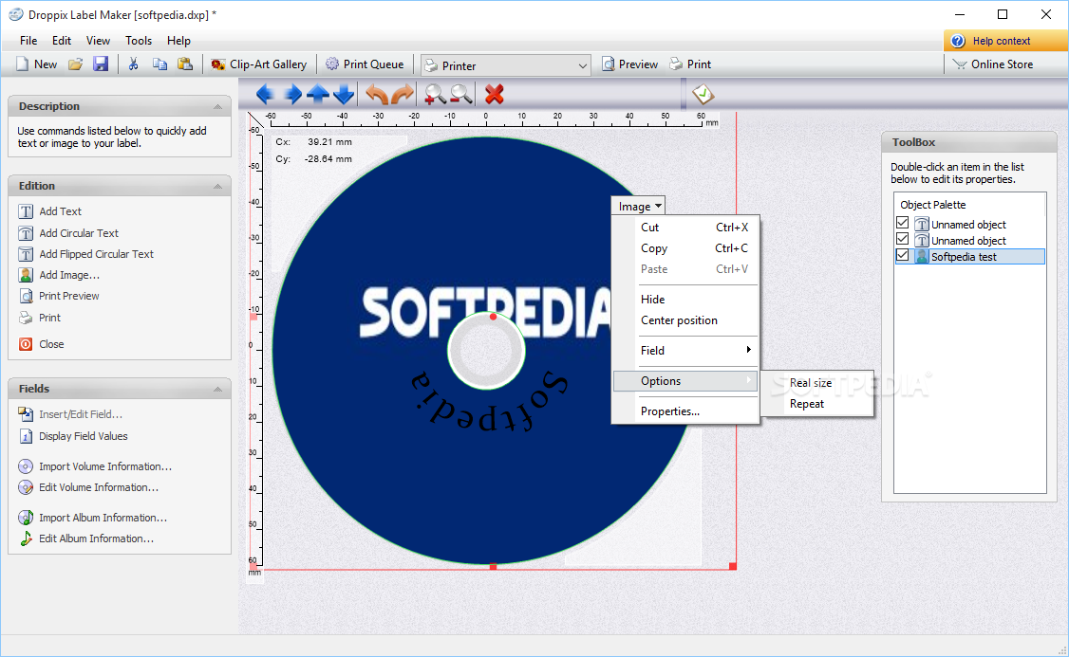Click the orange redo arrow
This screenshot has height=657, width=1069.
pyautogui.click(x=403, y=94)
